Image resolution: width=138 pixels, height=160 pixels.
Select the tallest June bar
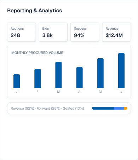pos(121,70)
